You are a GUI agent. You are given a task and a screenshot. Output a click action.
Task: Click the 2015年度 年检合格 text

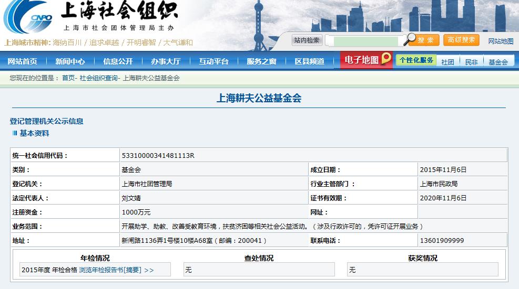click(49, 270)
